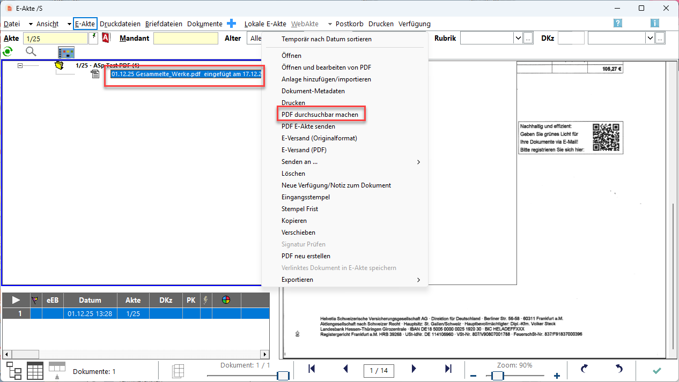Select PDF durchsuchbar machen menu entry
Screen dimensions: 679x382
coord(320,115)
